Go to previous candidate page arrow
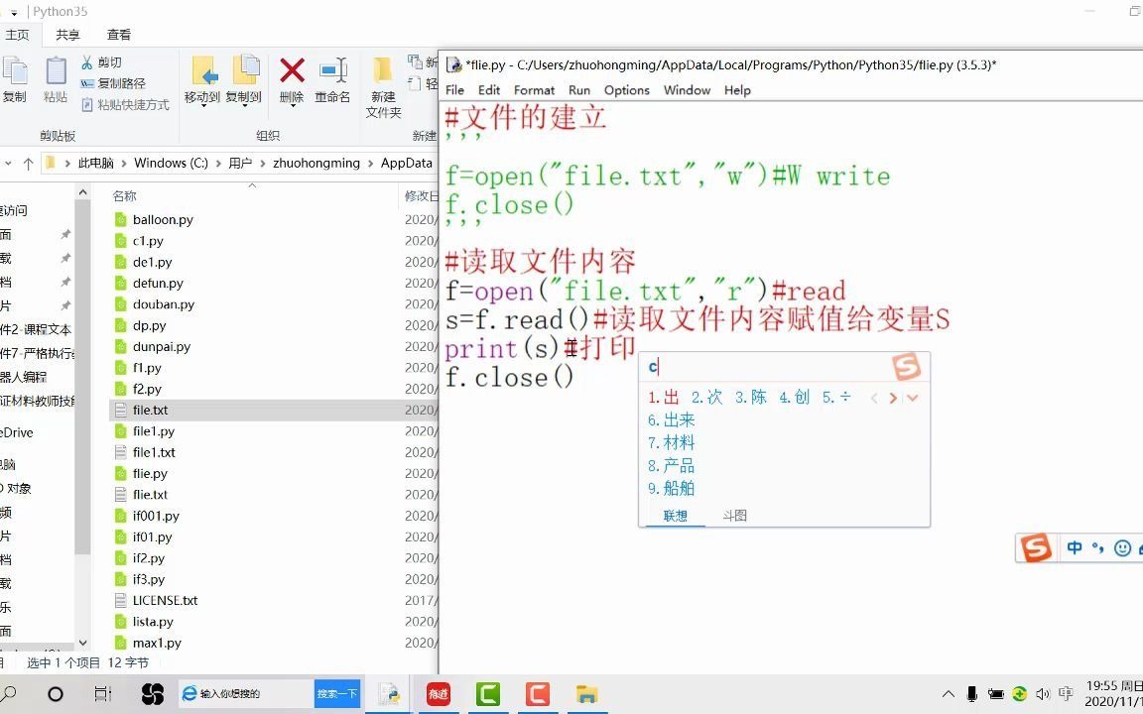The width and height of the screenshot is (1143, 714). (874, 398)
